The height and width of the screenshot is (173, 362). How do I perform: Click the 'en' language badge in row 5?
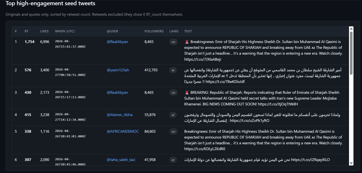[173, 132]
